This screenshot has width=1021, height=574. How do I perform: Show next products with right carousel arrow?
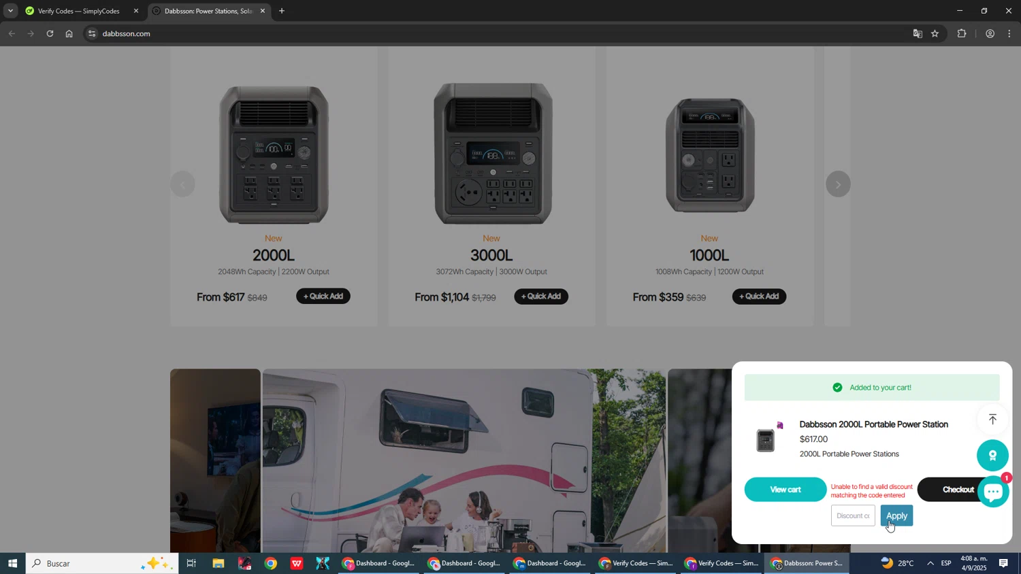coord(838,184)
